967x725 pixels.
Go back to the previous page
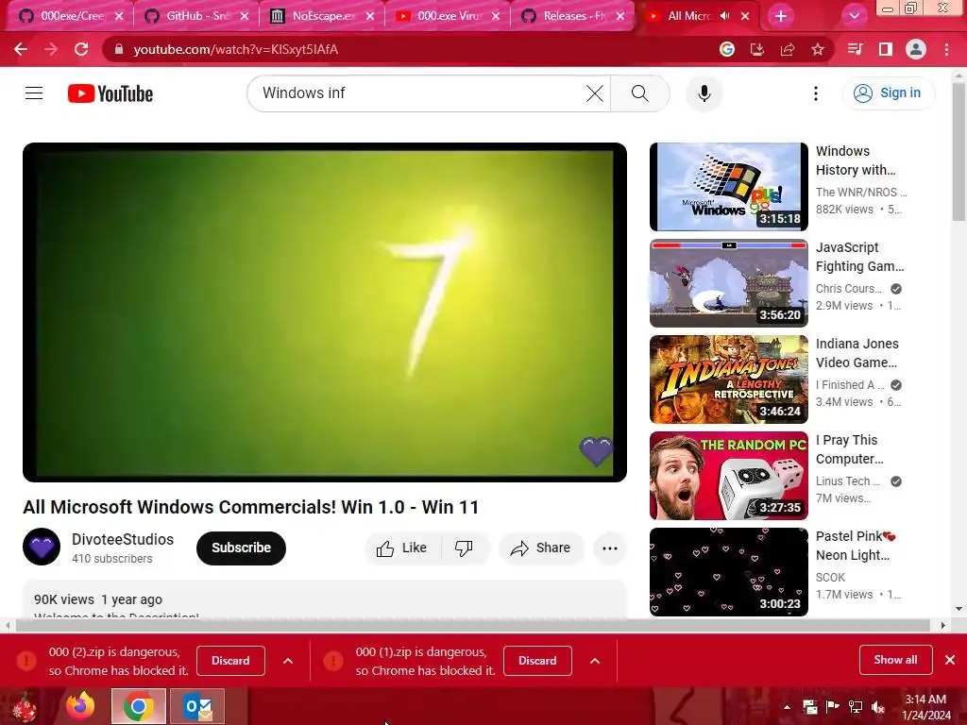[x=21, y=49]
